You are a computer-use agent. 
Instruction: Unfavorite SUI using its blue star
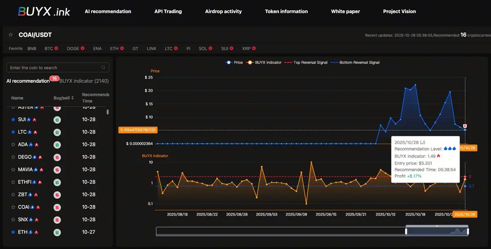13,120
